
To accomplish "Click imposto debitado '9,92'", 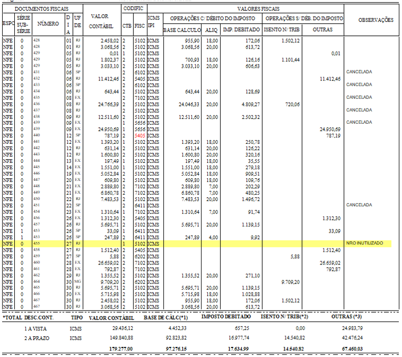I will click(255, 237).
